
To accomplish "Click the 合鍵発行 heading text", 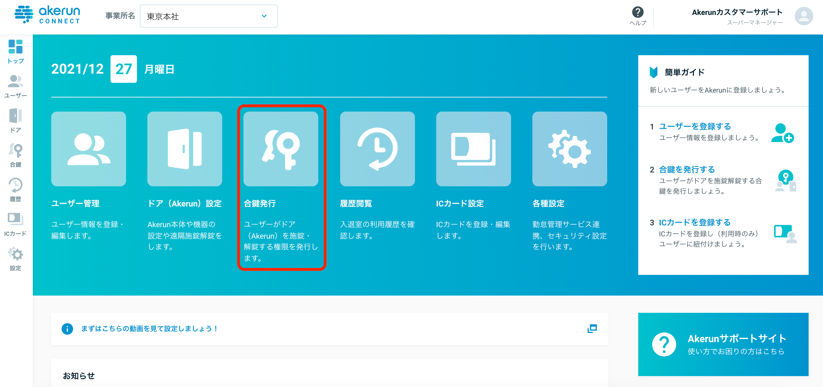I will pos(260,203).
